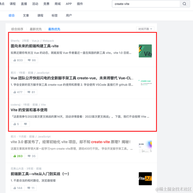Screen dimensions: 193x193
Task: Click the search magnifier icon
Action: pos(185,4)
